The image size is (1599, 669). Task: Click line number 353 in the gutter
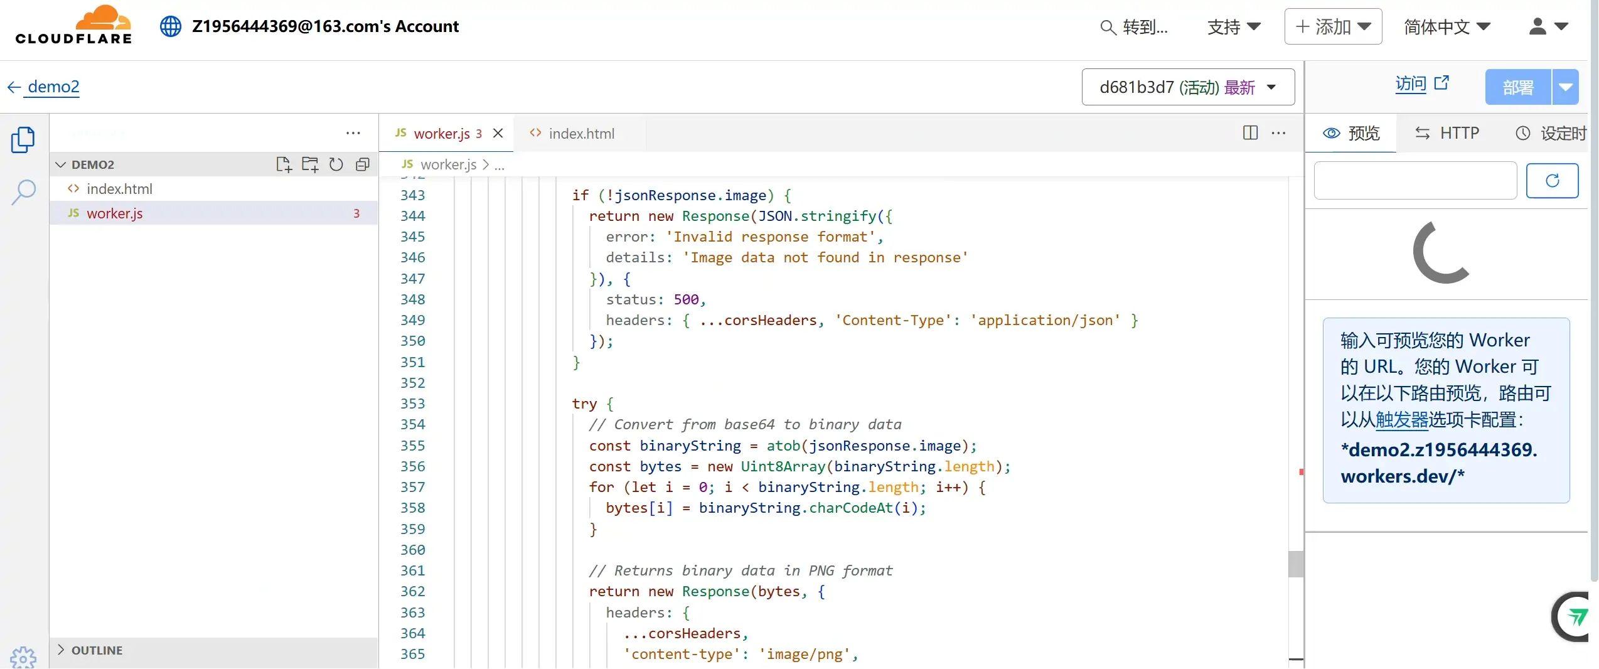coord(412,404)
